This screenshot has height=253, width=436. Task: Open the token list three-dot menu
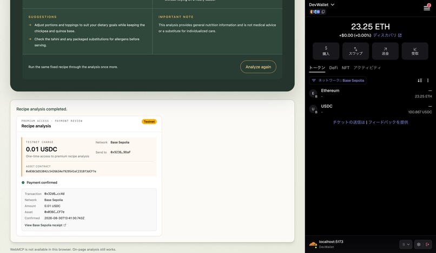428,80
